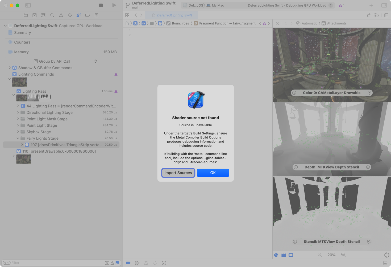Click the grid overview icon in the editor bar

[127, 15]
